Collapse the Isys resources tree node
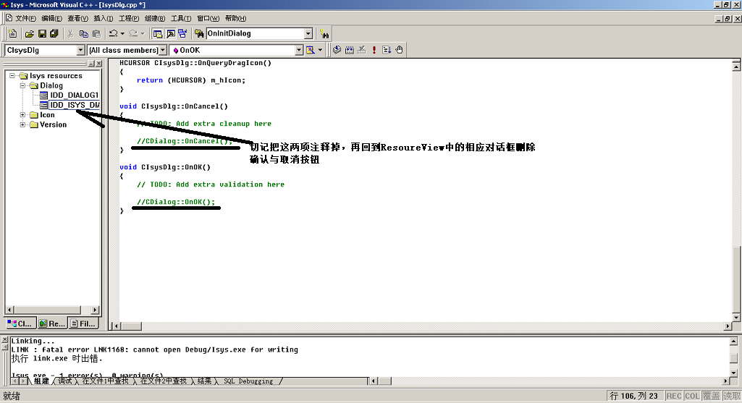This screenshot has height=403, width=742. [x=12, y=76]
